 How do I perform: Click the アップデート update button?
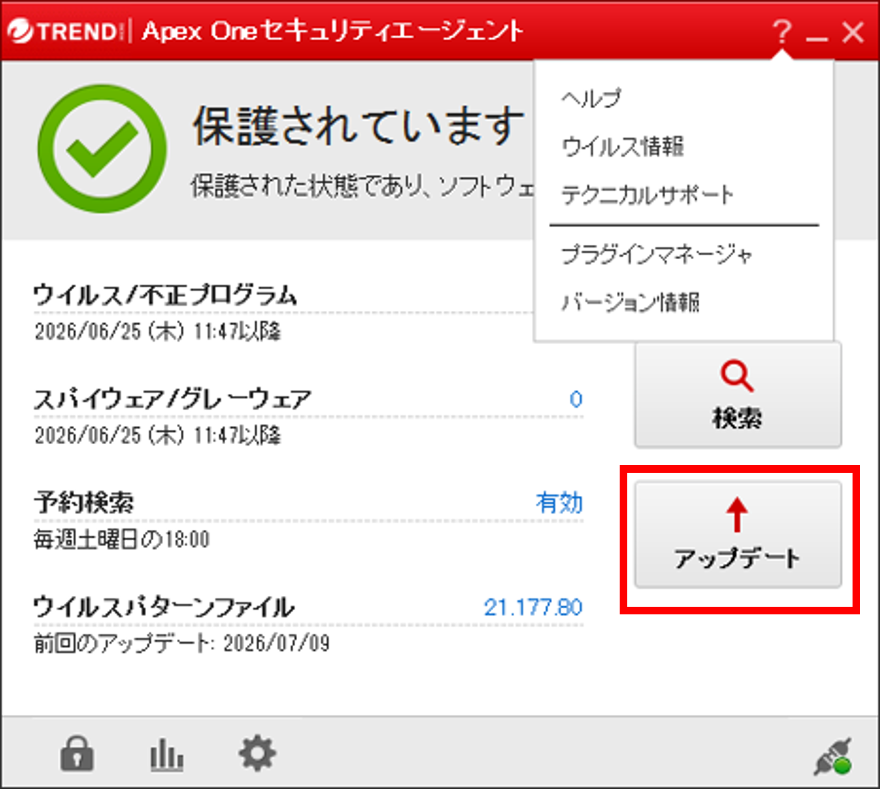(738, 534)
